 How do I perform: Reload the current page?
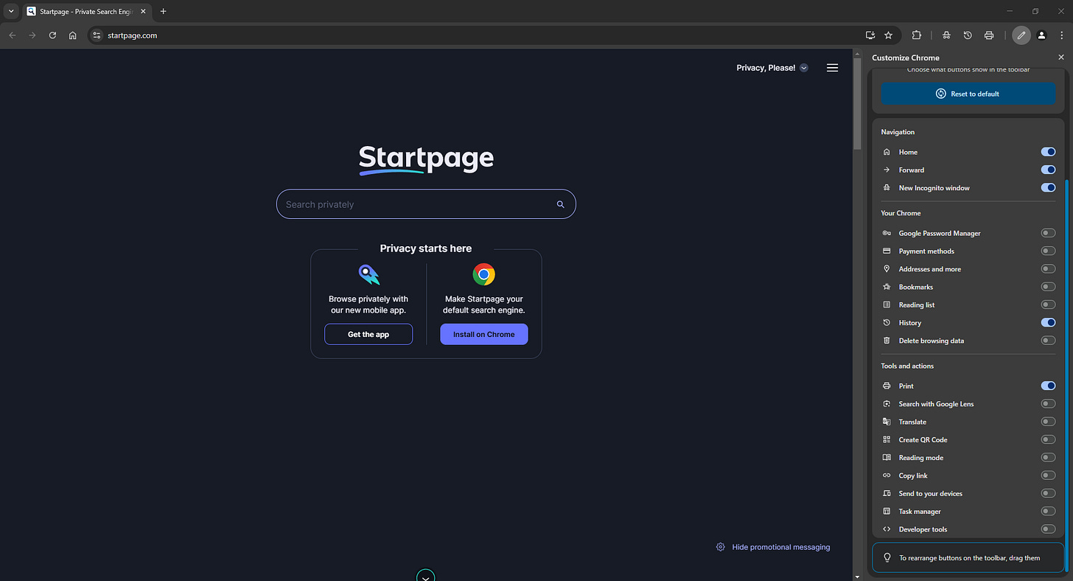pyautogui.click(x=52, y=35)
